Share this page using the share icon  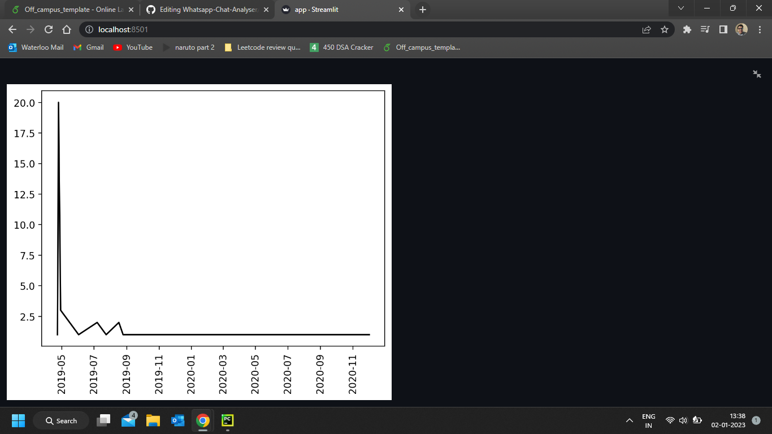[646, 29]
